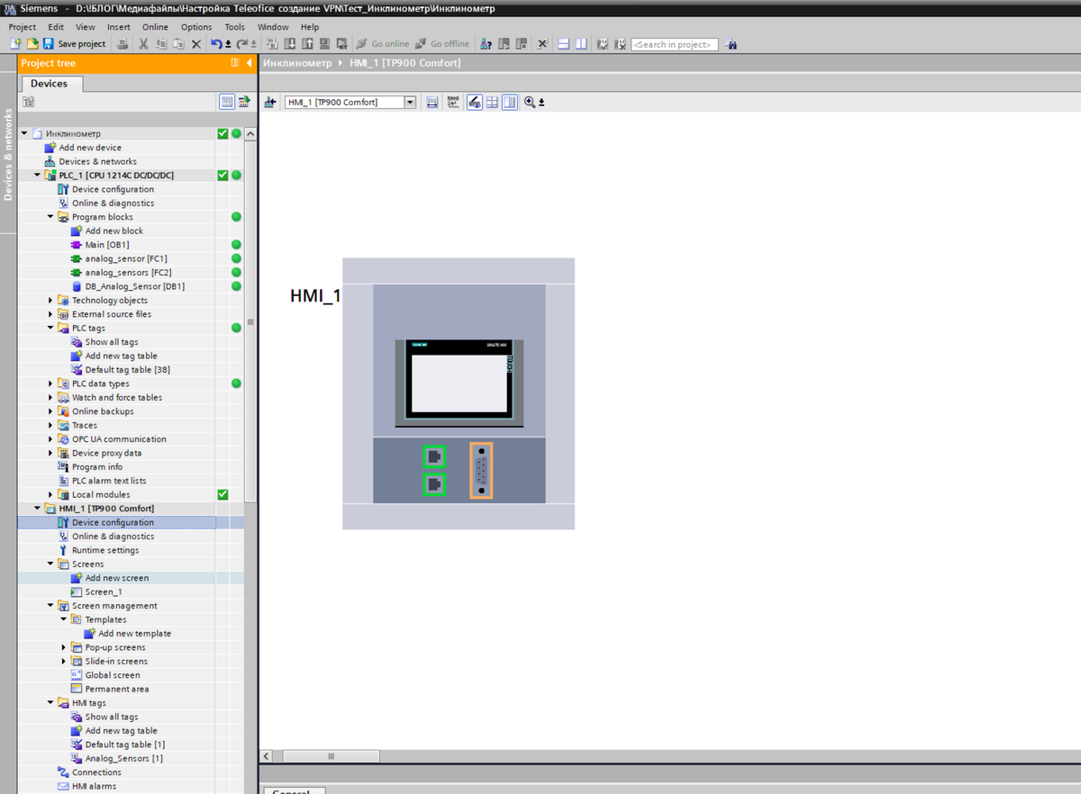Click the Cut scissors icon
Viewport: 1081px width, 794px height.
[142, 43]
